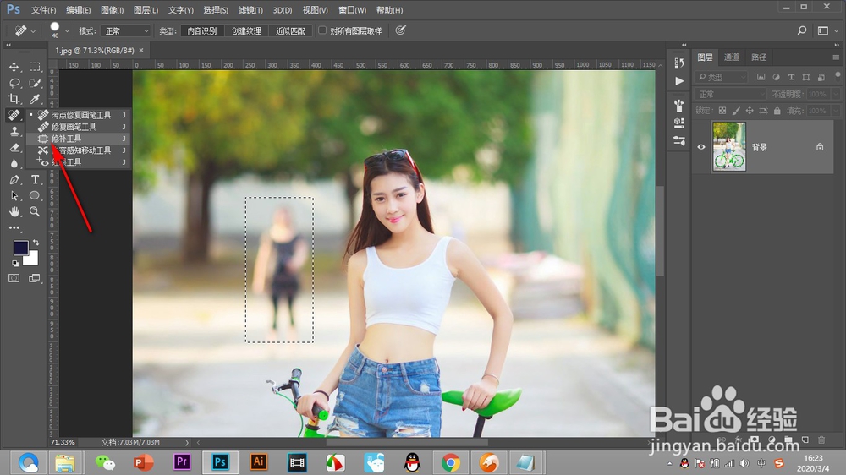Choose the 创建纹理 type button
Screen dimensions: 846x475
[x=246, y=30]
